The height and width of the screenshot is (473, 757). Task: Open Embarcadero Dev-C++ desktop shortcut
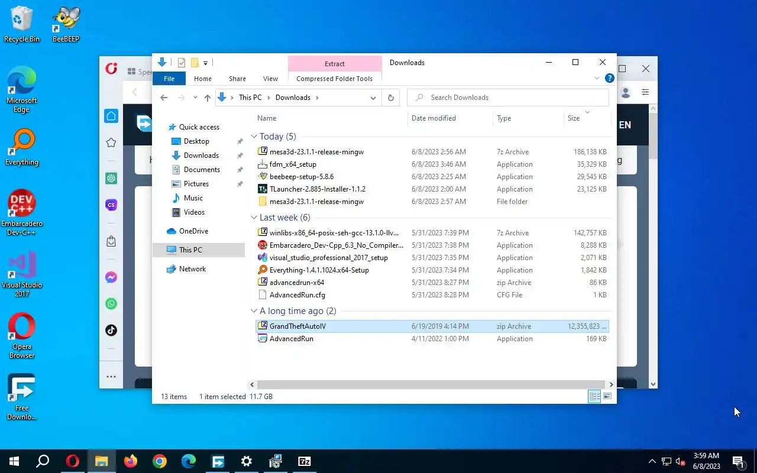(x=22, y=213)
